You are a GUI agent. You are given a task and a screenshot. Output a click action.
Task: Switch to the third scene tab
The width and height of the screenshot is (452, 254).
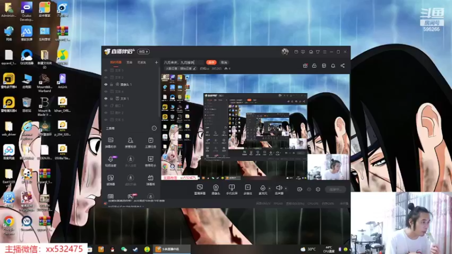click(142, 63)
